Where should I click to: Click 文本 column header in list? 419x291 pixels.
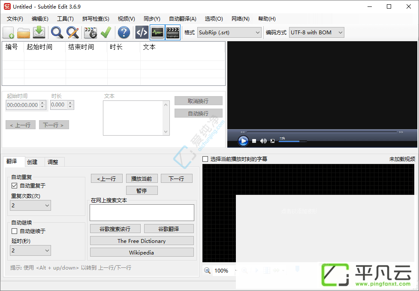point(182,47)
